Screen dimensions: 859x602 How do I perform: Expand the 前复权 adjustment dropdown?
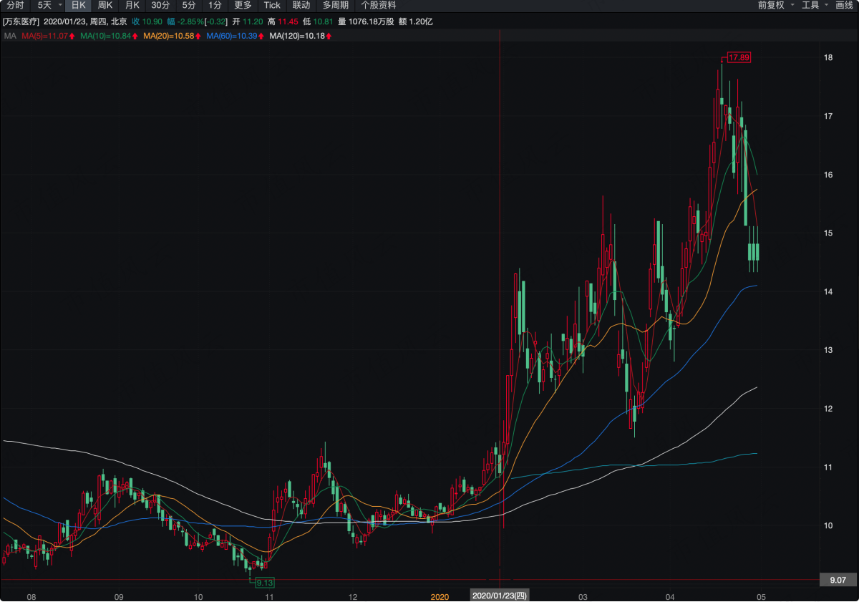click(775, 5)
